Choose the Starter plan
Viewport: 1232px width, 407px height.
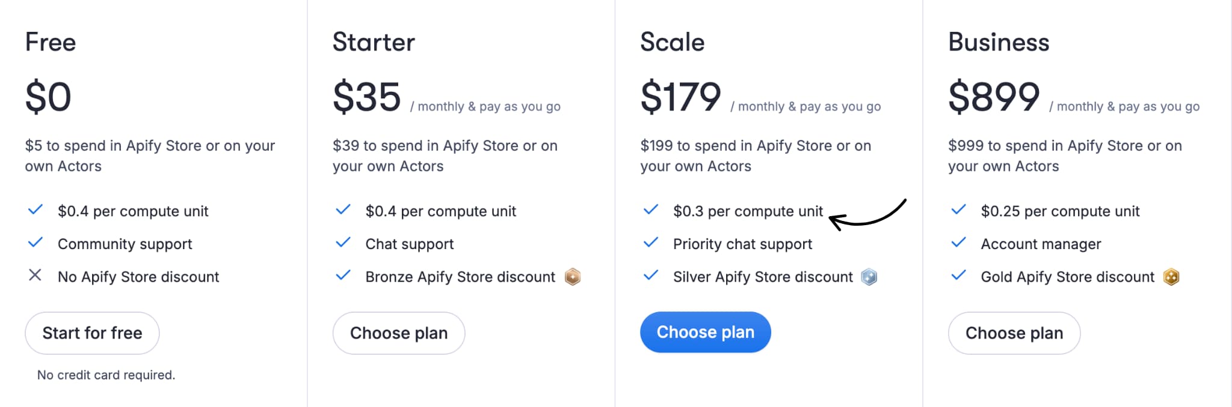[399, 333]
